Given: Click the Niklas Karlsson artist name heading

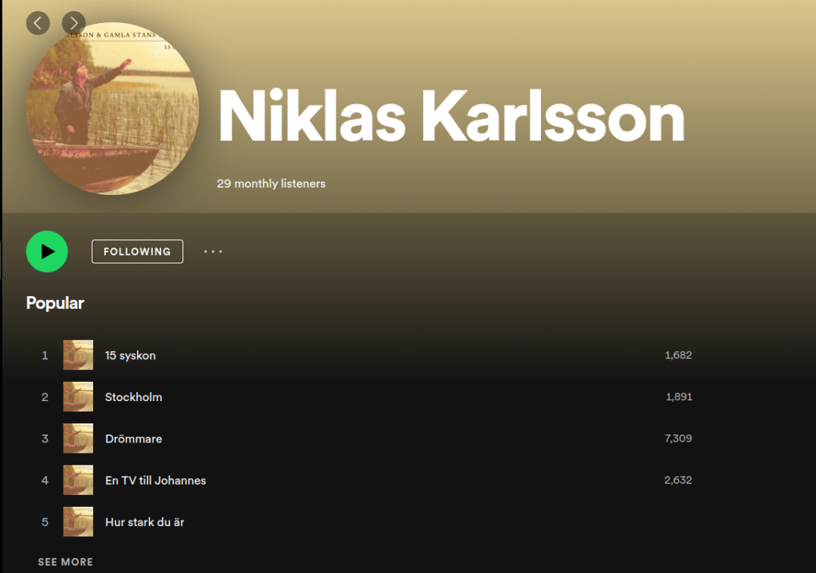Looking at the screenshot, I should point(451,116).
